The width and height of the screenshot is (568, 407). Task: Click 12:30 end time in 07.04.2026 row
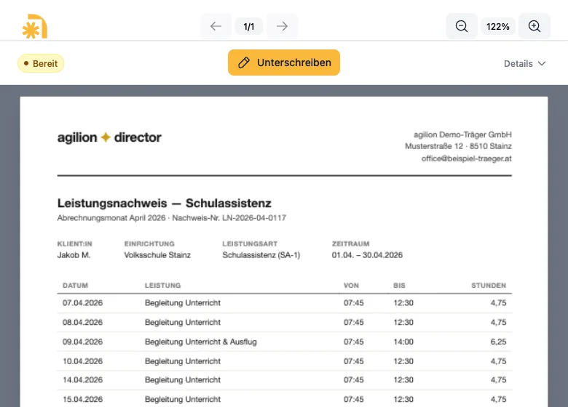tap(403, 303)
